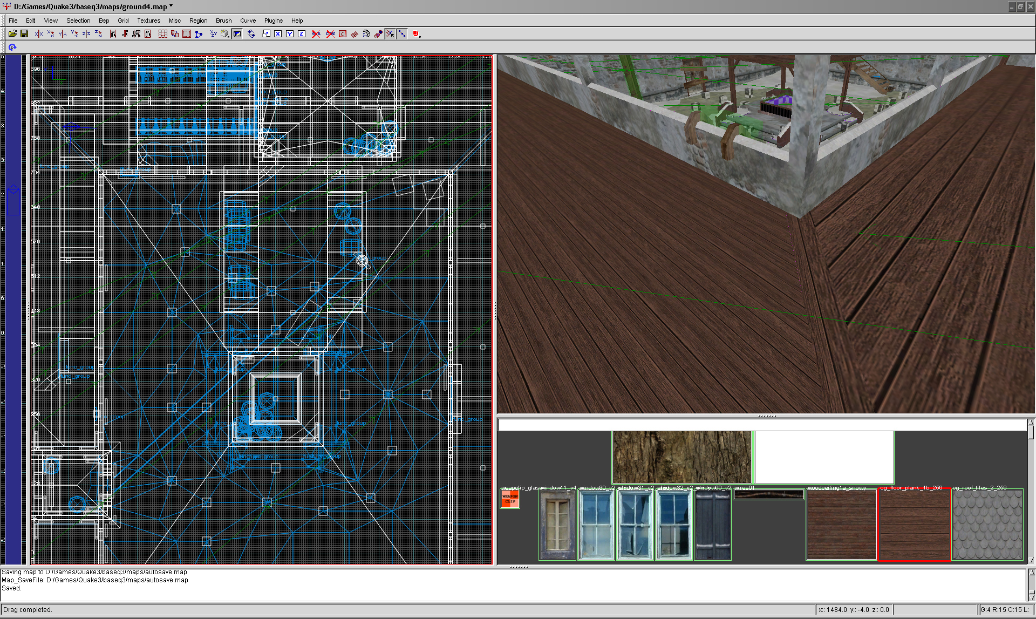
Task: Select the cg_floor_plank_1b_256 texture
Action: (x=914, y=525)
